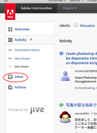The image size is (97, 133).
Task: Click nananakko's avatar picture
Action: click(65, 117)
